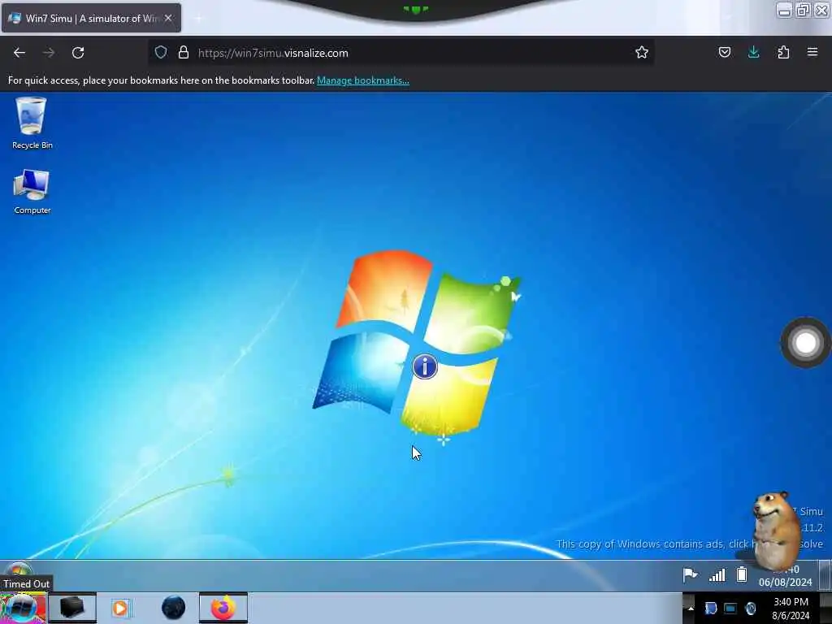Image resolution: width=832 pixels, height=624 pixels.
Task: Click the ads notice text on desktop
Action: (x=689, y=544)
